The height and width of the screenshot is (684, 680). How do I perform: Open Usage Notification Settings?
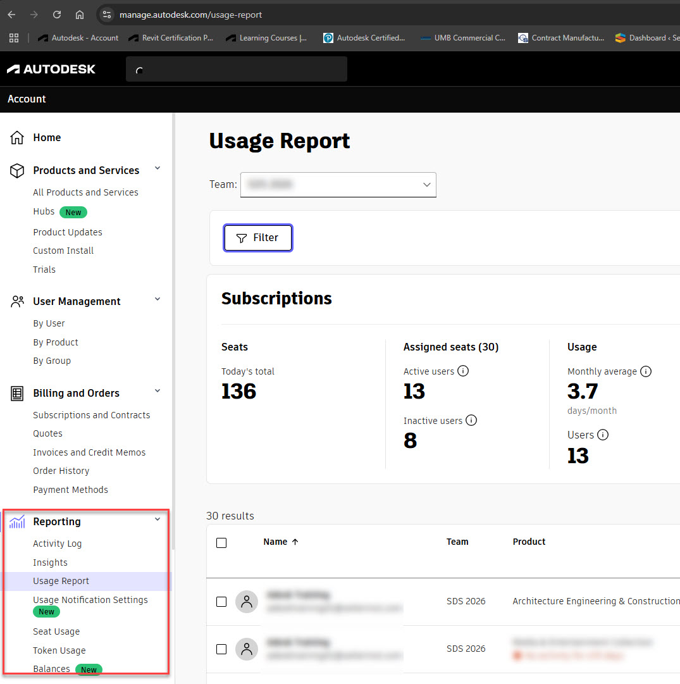tap(90, 600)
